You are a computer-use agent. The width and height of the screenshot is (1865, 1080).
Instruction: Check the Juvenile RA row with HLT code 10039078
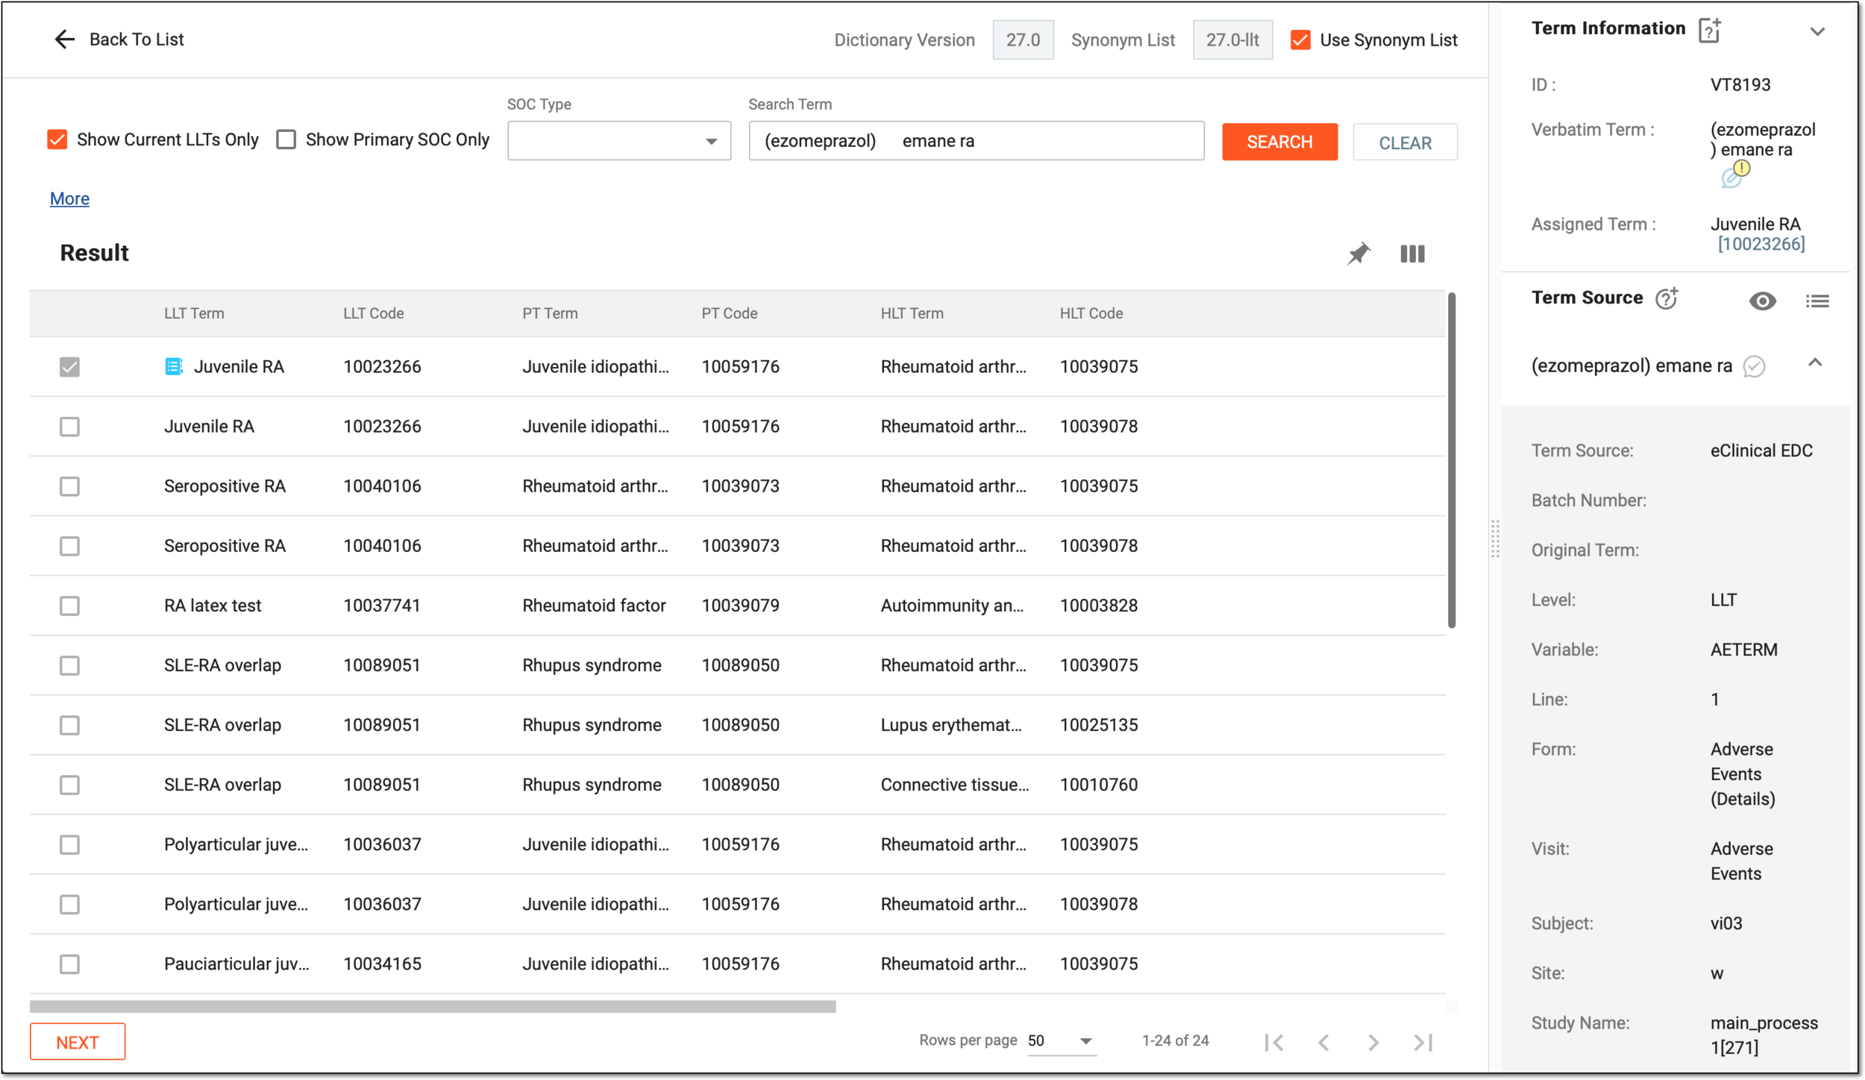pyautogui.click(x=69, y=427)
